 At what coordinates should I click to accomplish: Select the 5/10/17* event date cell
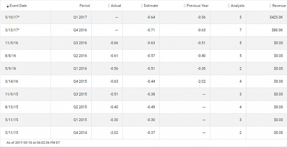[26, 17]
